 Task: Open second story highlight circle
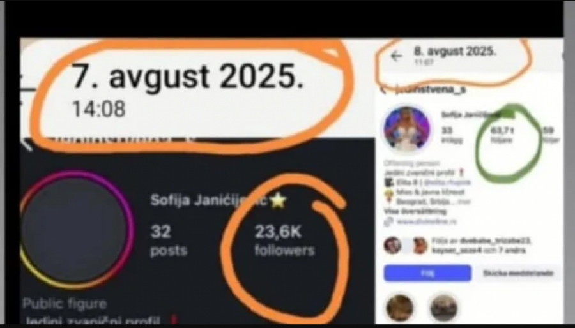click(443, 308)
